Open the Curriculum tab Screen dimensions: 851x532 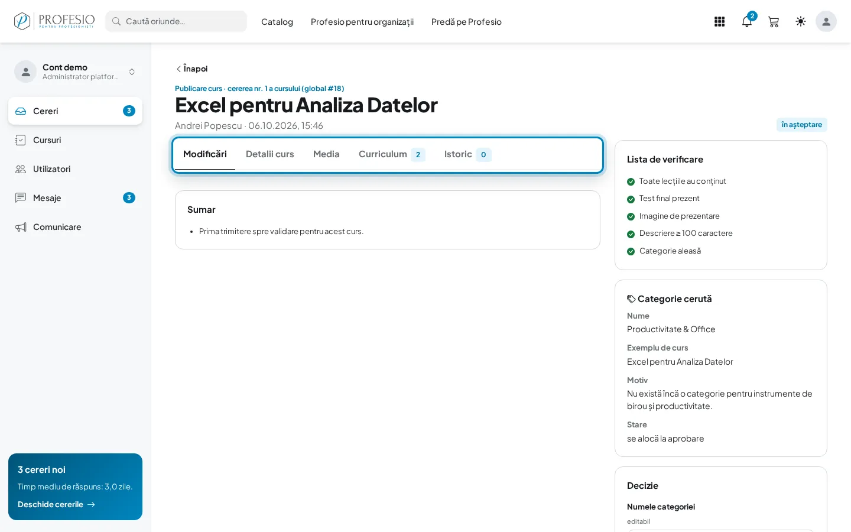392,154
